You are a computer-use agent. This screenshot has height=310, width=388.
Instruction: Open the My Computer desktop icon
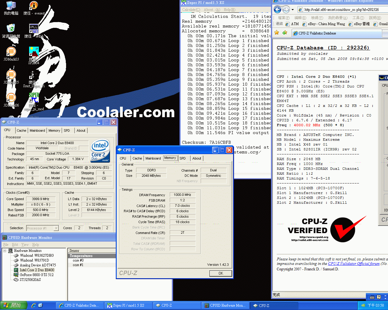[x=11, y=8]
